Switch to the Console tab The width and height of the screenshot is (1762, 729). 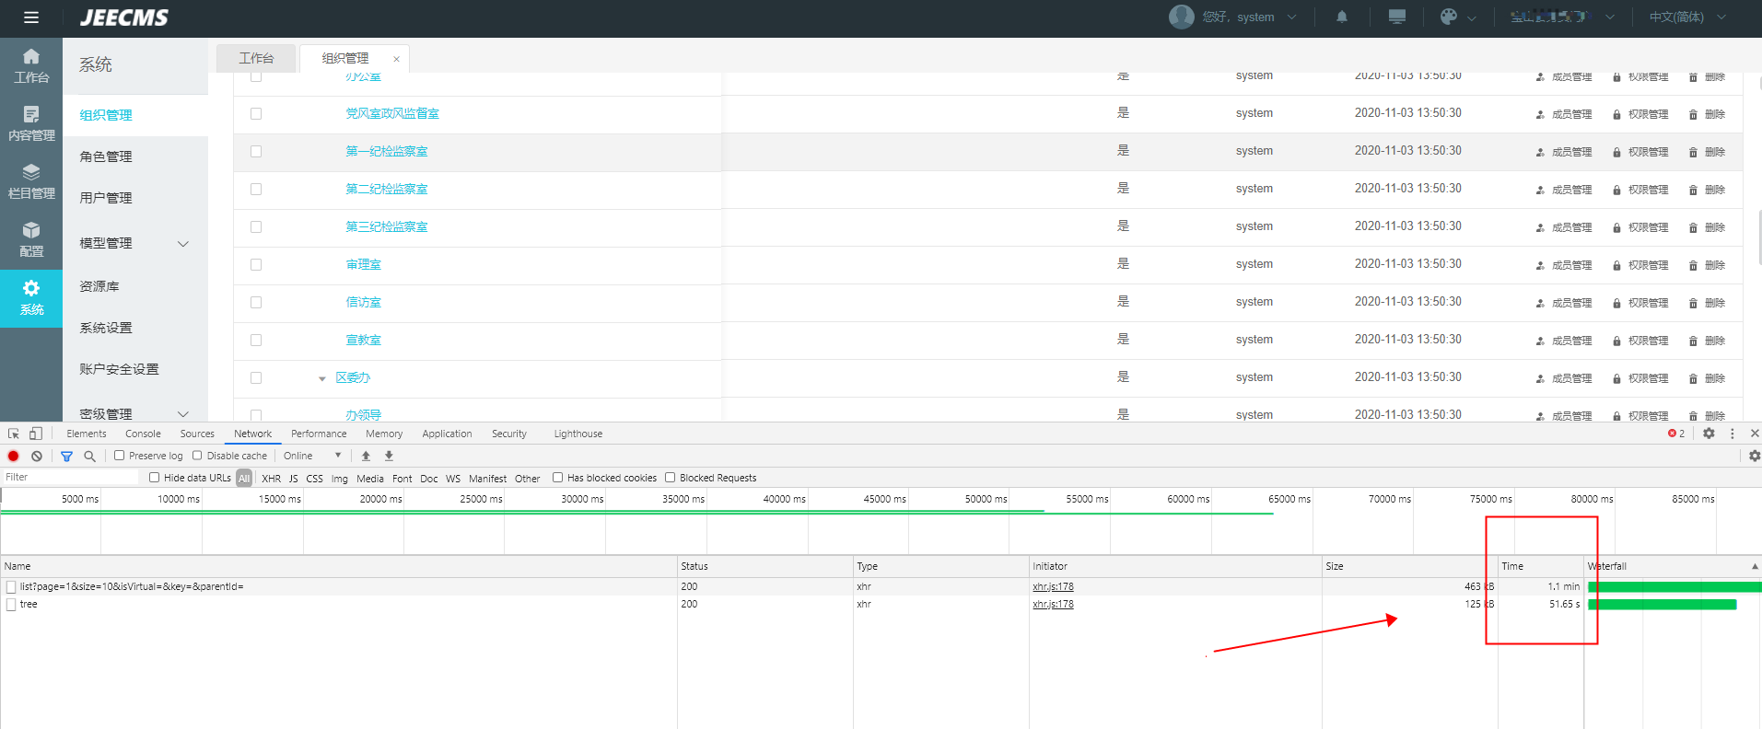click(x=143, y=434)
